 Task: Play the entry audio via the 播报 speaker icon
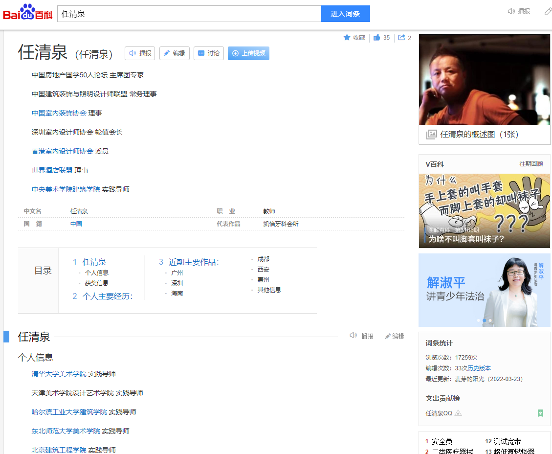[x=132, y=53]
